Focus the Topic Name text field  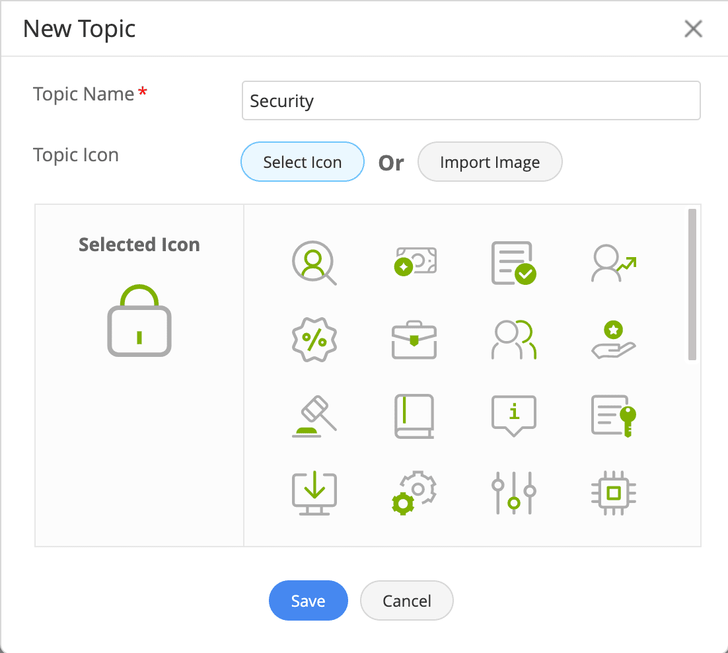click(x=471, y=100)
